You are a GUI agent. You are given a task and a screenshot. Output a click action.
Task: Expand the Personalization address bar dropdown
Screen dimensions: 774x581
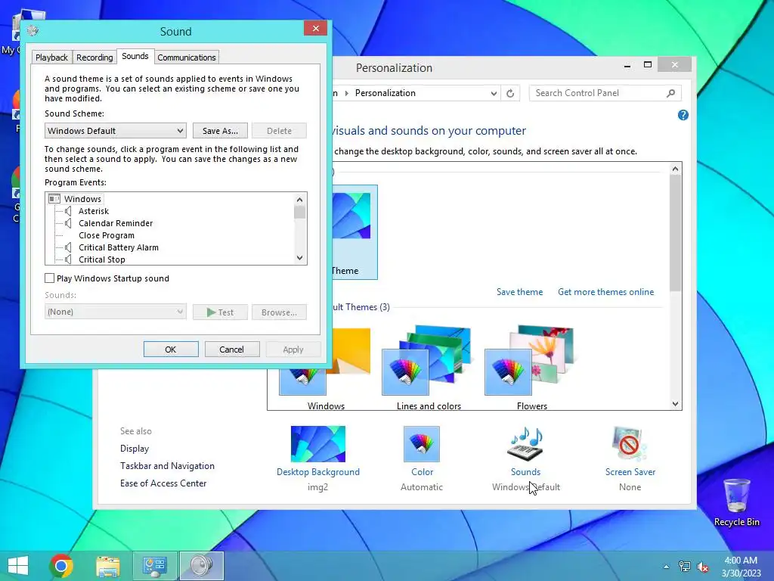[x=493, y=93]
